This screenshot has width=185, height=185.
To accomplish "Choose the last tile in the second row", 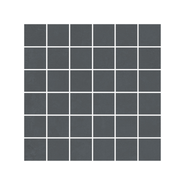I will coord(150,58).
